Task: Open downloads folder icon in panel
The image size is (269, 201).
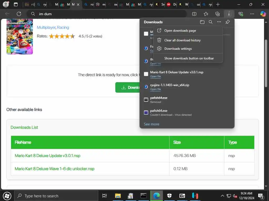Action: tap(202, 22)
